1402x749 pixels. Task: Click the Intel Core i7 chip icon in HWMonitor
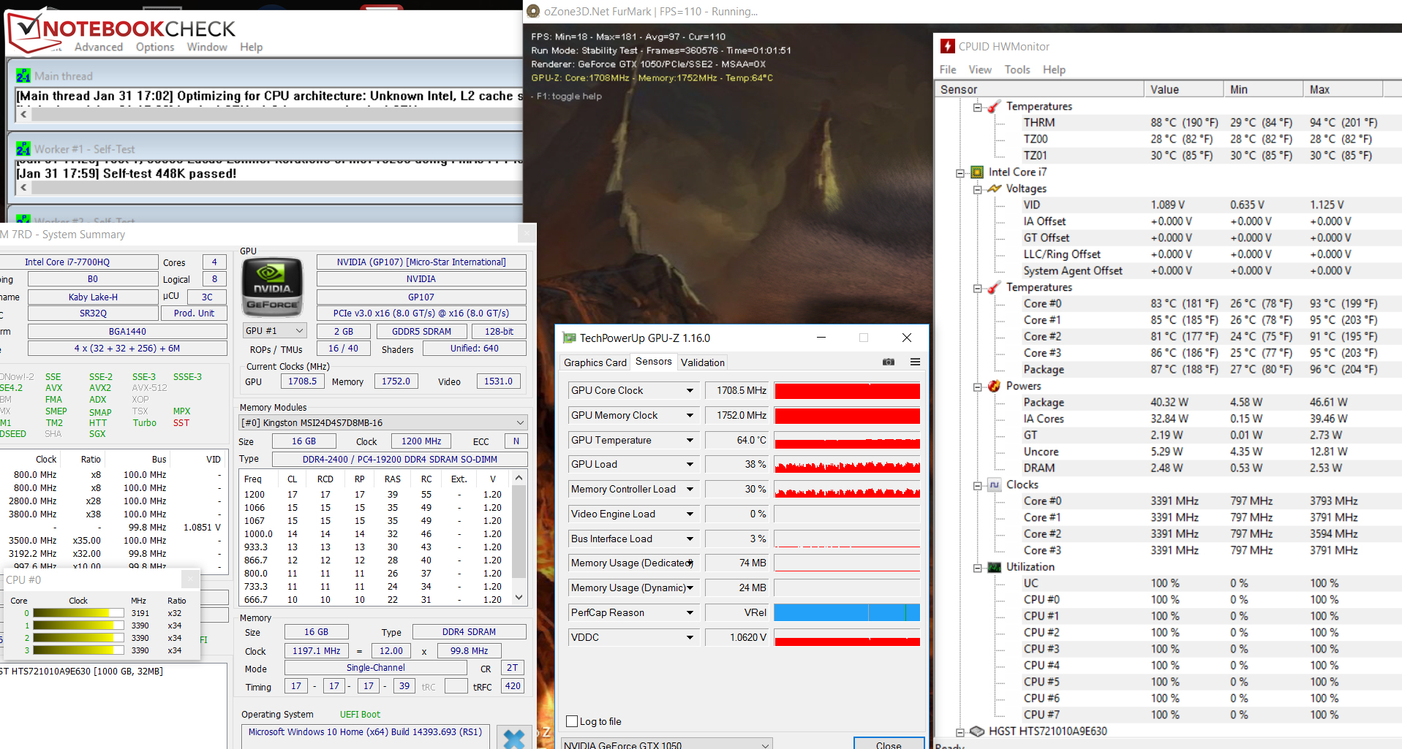977,172
